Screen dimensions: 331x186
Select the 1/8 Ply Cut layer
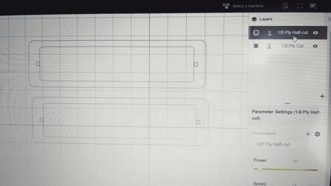288,46
